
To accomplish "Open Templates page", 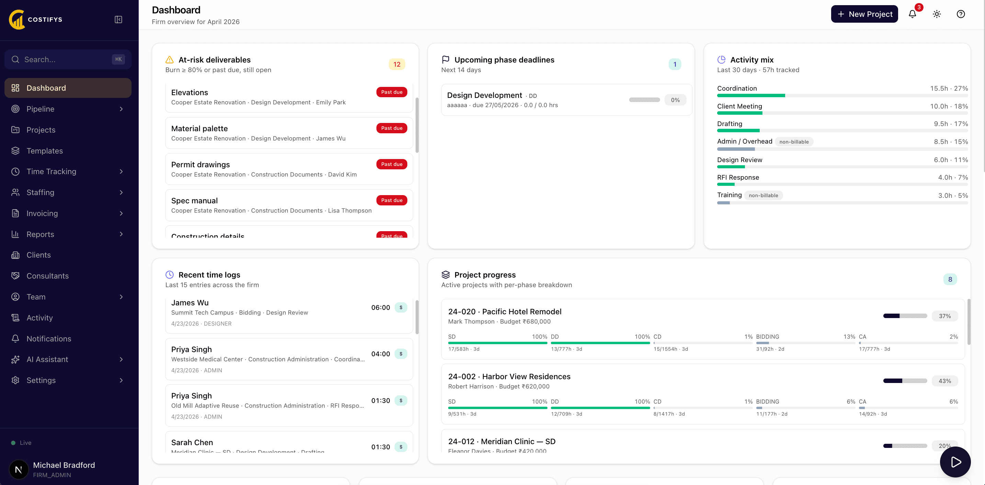I will click(68, 151).
